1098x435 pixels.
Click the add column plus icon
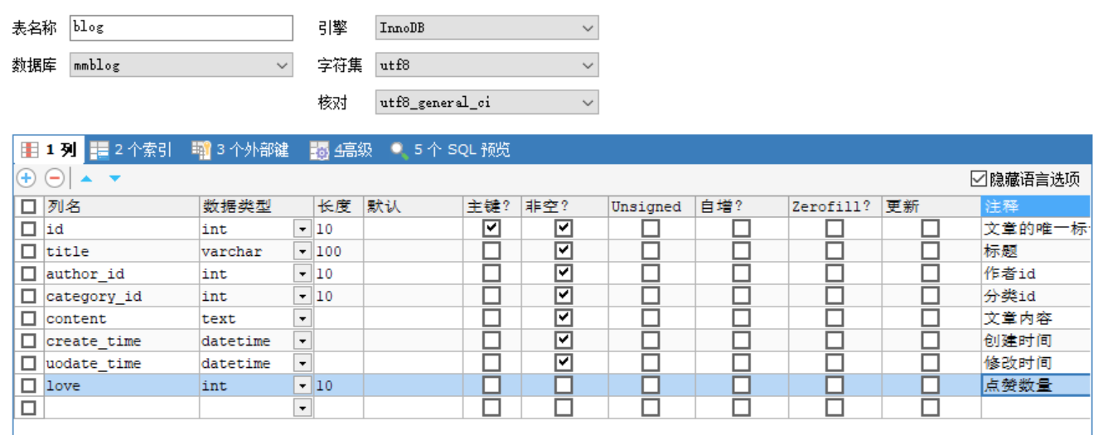pos(27,177)
